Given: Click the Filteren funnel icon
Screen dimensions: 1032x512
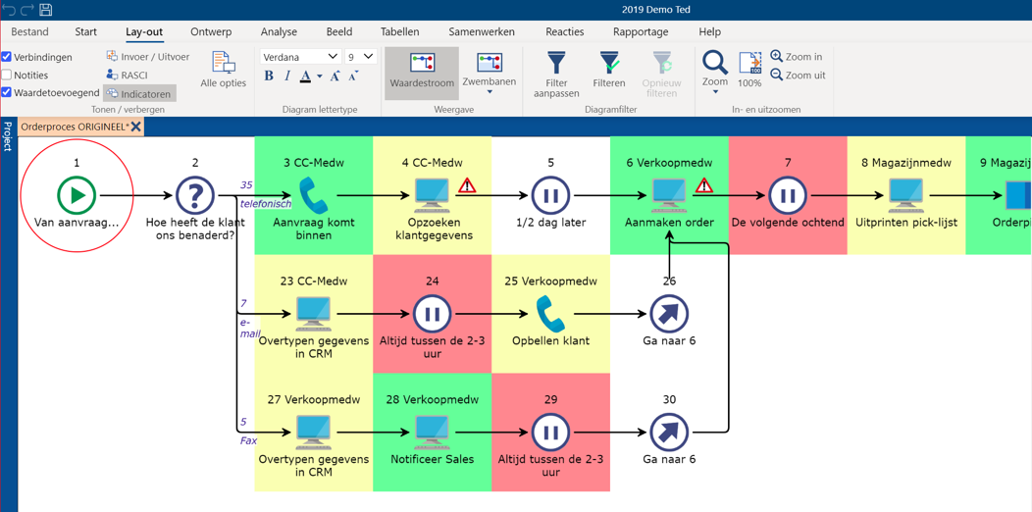Looking at the screenshot, I should (609, 63).
